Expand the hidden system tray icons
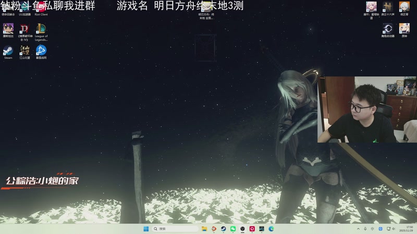Viewport: 417px width, 234px height. click(x=358, y=229)
